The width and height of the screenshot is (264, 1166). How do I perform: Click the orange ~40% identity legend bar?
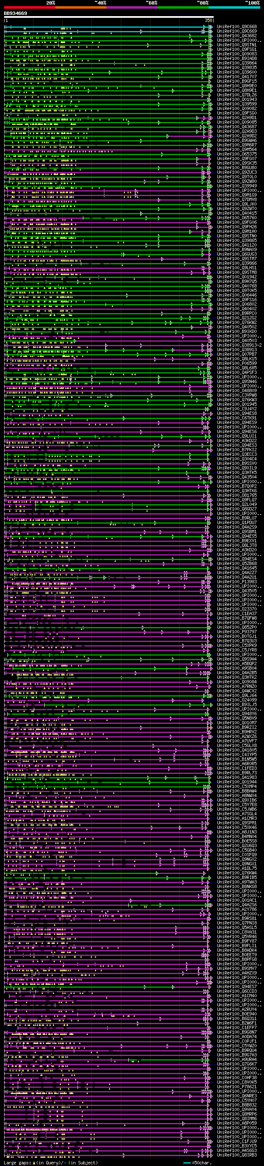[x=81, y=7]
